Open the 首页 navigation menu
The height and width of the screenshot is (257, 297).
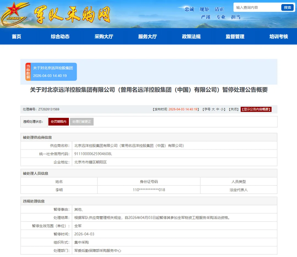16,36
